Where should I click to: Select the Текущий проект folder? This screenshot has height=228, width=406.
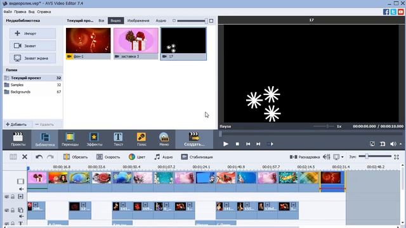click(32, 78)
